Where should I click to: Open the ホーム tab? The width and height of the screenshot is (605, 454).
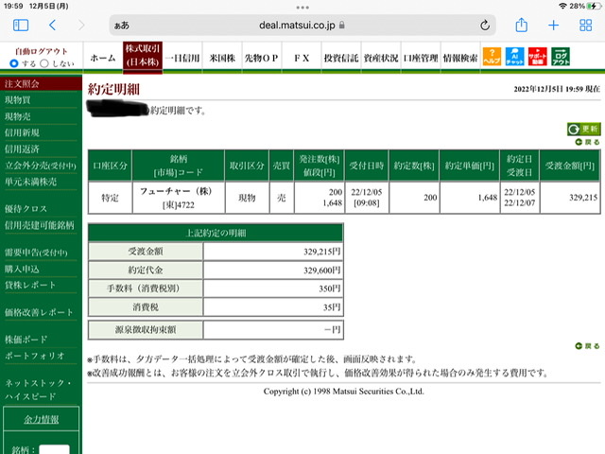tap(103, 58)
